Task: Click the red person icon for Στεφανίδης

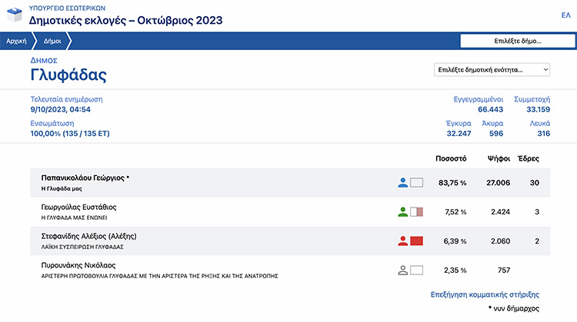Action: [402, 241]
